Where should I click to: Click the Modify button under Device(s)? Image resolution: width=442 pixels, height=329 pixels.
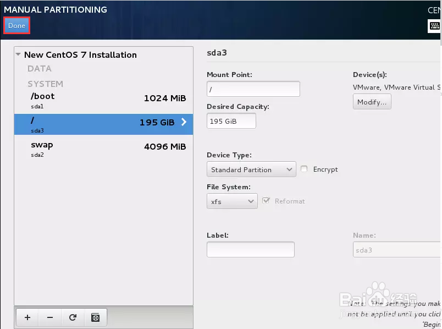[x=372, y=101]
